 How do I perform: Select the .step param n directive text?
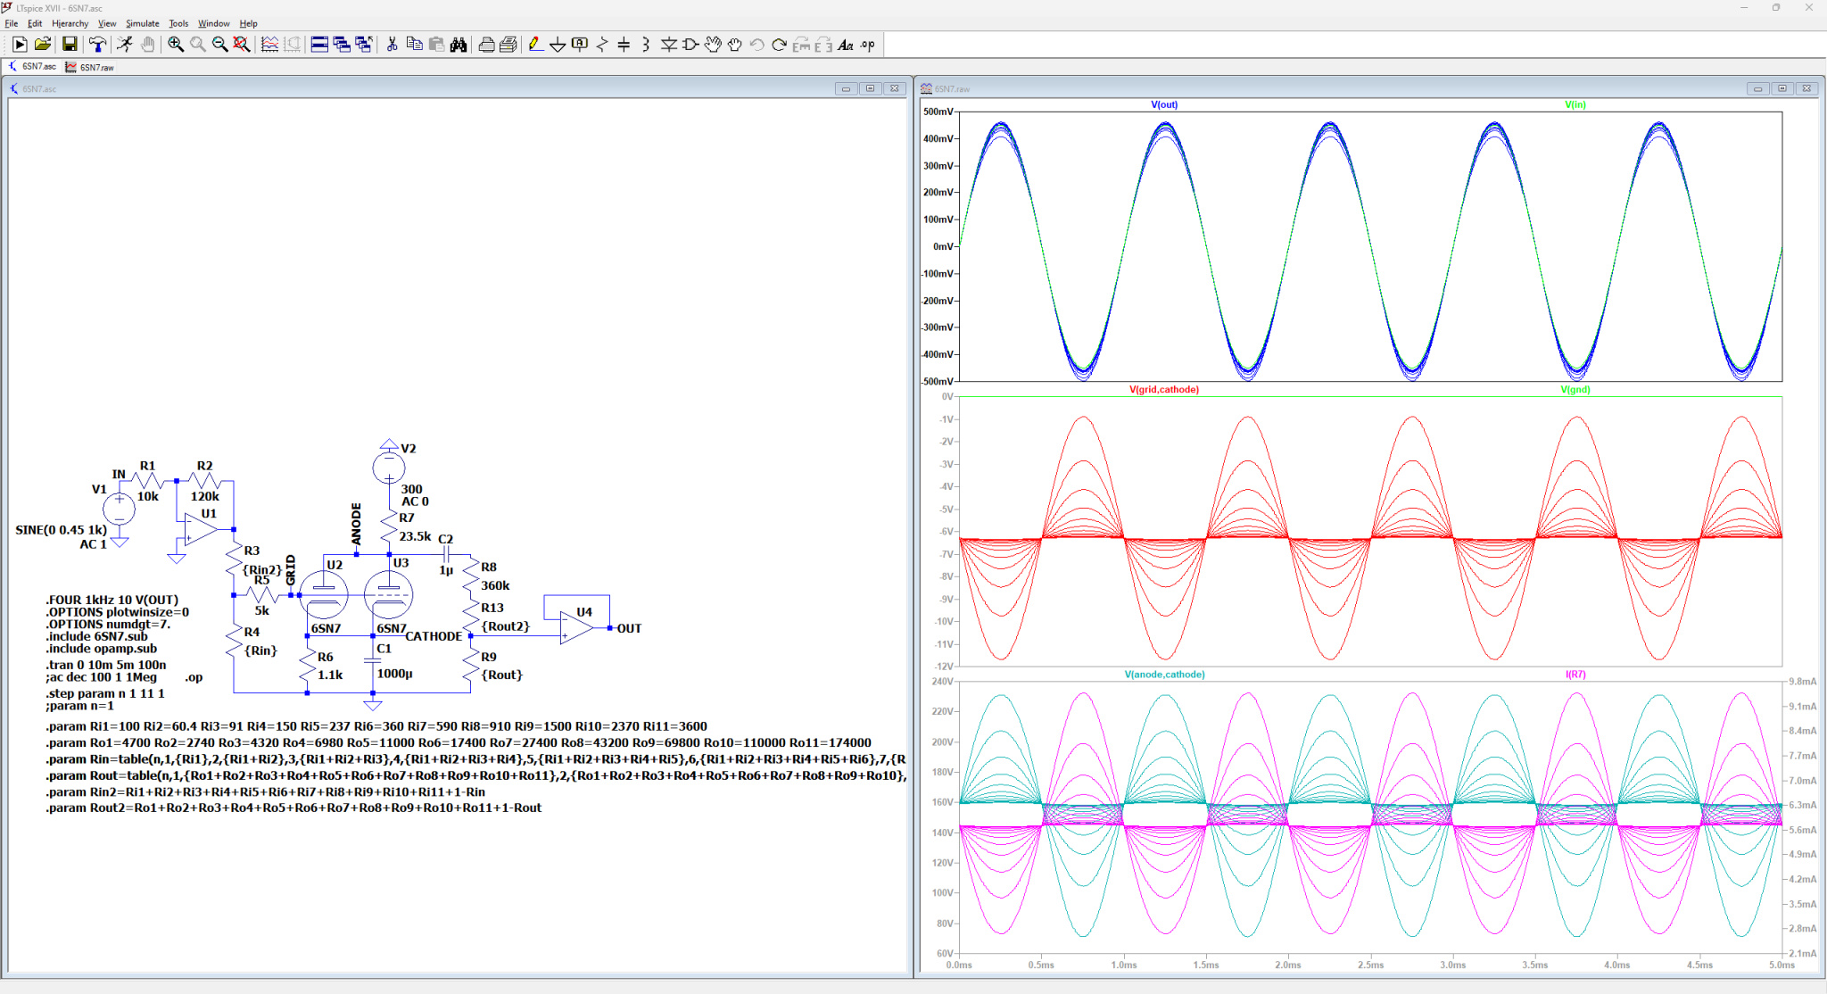tap(105, 693)
